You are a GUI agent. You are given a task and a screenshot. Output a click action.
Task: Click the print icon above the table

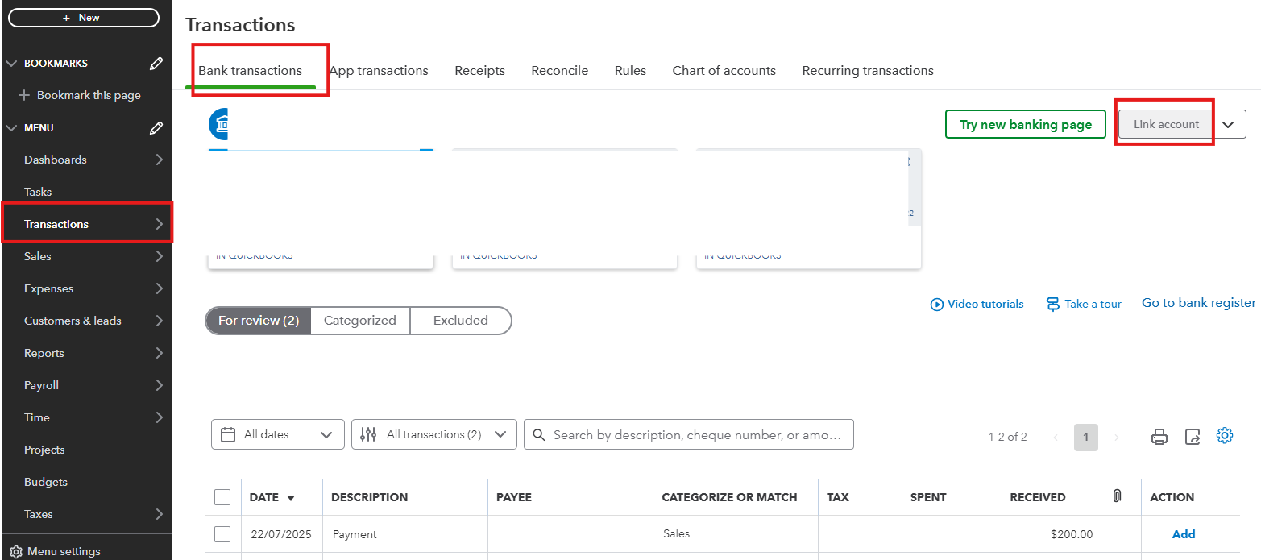click(1159, 436)
